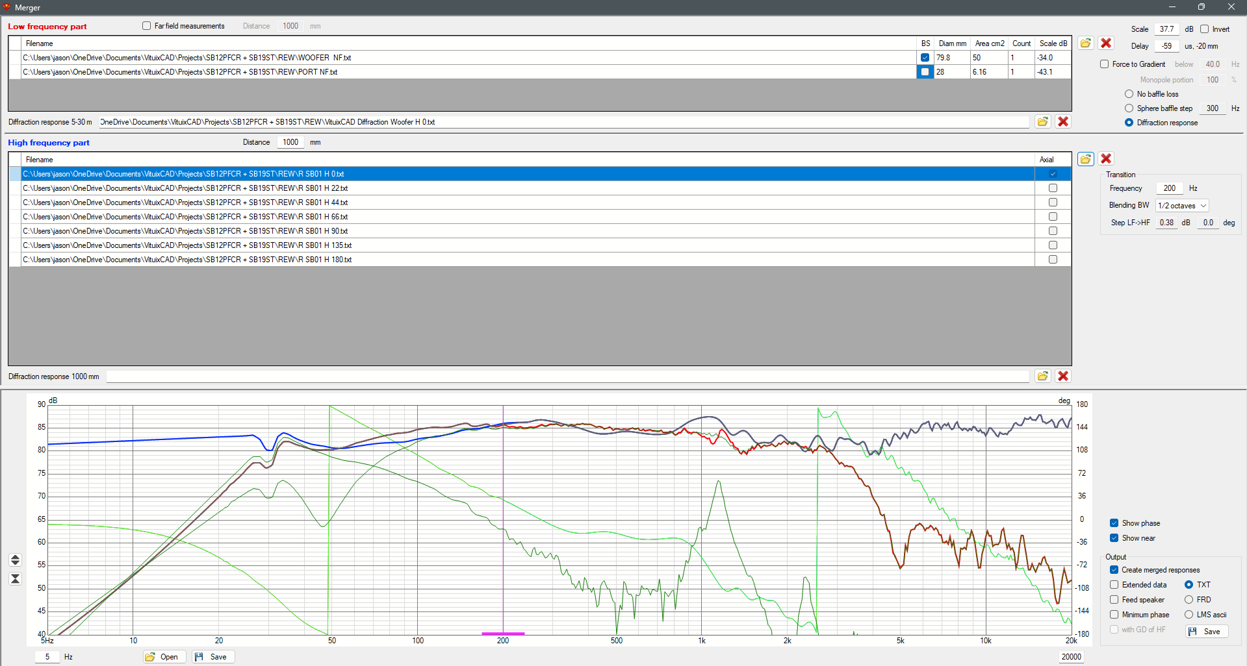Toggle Create merged responses checkbox

[1114, 570]
